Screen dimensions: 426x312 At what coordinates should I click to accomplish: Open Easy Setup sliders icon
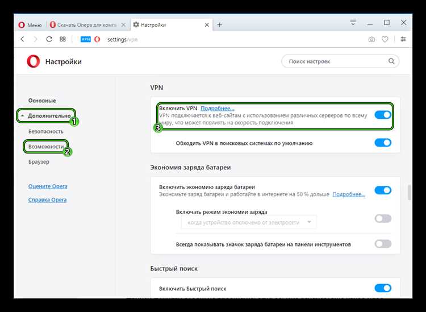click(x=403, y=39)
